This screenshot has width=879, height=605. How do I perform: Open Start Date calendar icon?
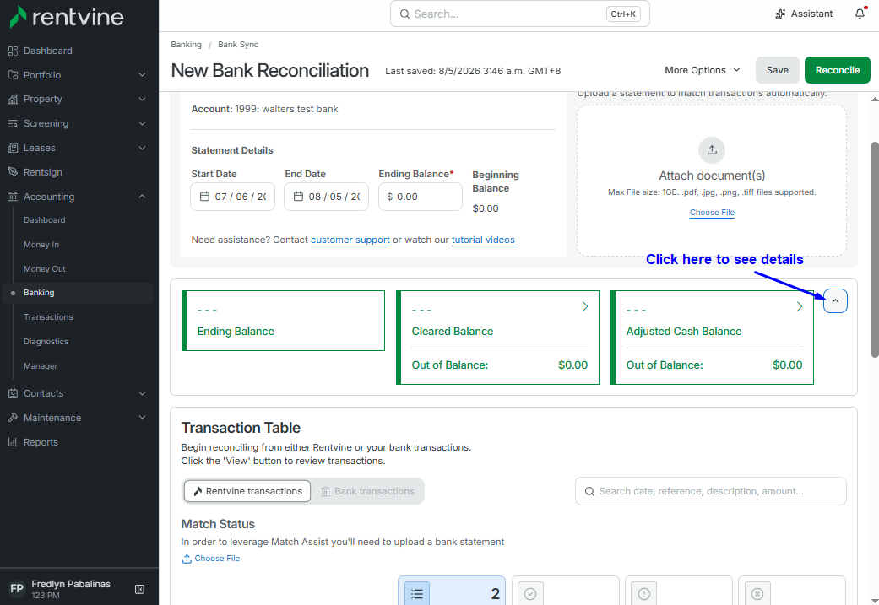pyautogui.click(x=204, y=197)
